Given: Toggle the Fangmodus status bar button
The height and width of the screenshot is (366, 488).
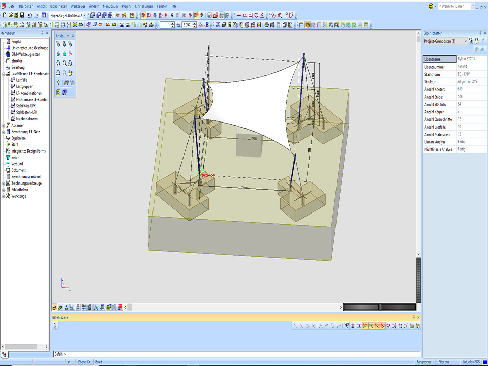Looking at the screenshot, I should [x=424, y=362].
